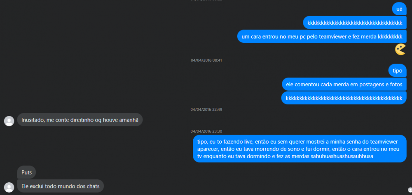Click message starting "tipo, eu to fazendo live"
Screen dimensions: 412x195
coord(300,149)
